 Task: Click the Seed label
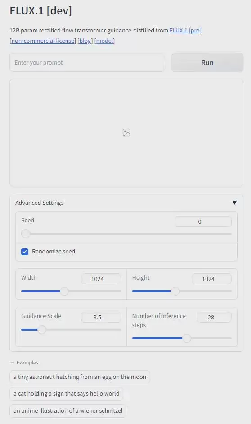click(x=27, y=220)
